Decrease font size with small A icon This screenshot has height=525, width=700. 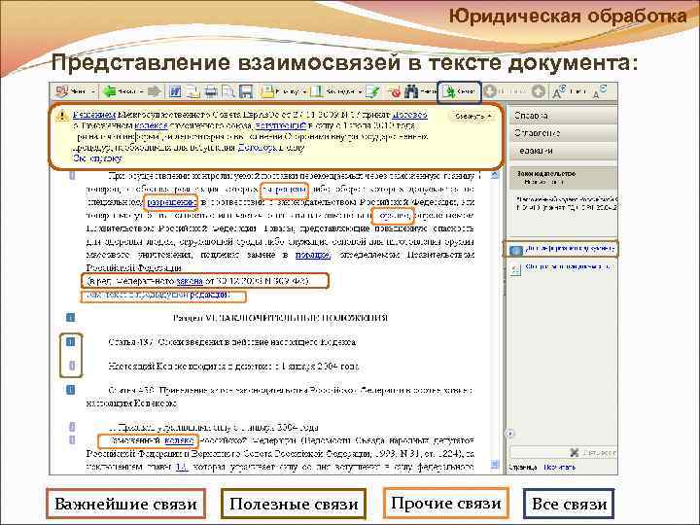(599, 91)
